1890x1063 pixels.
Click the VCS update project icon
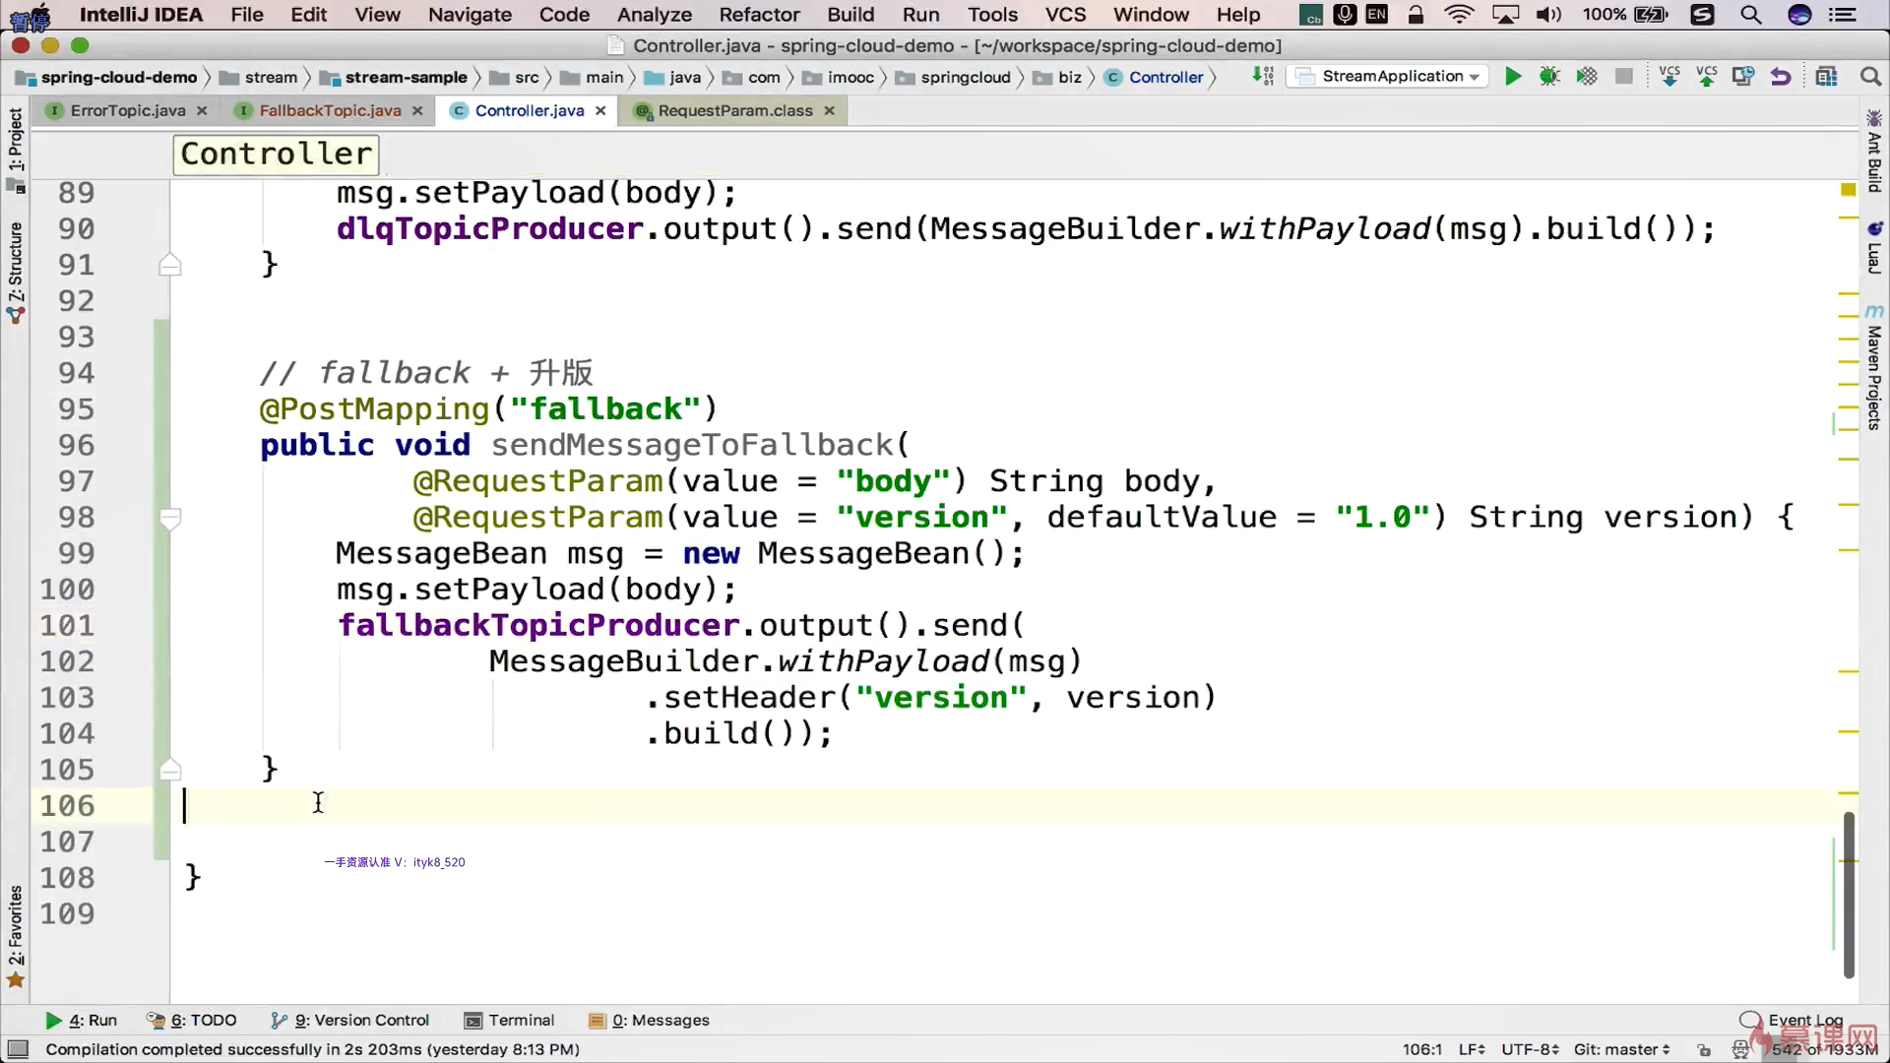1669,77
